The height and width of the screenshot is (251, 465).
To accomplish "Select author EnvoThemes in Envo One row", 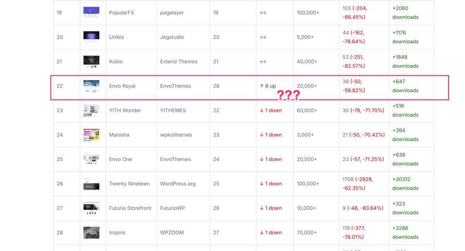I will pyautogui.click(x=176, y=159).
